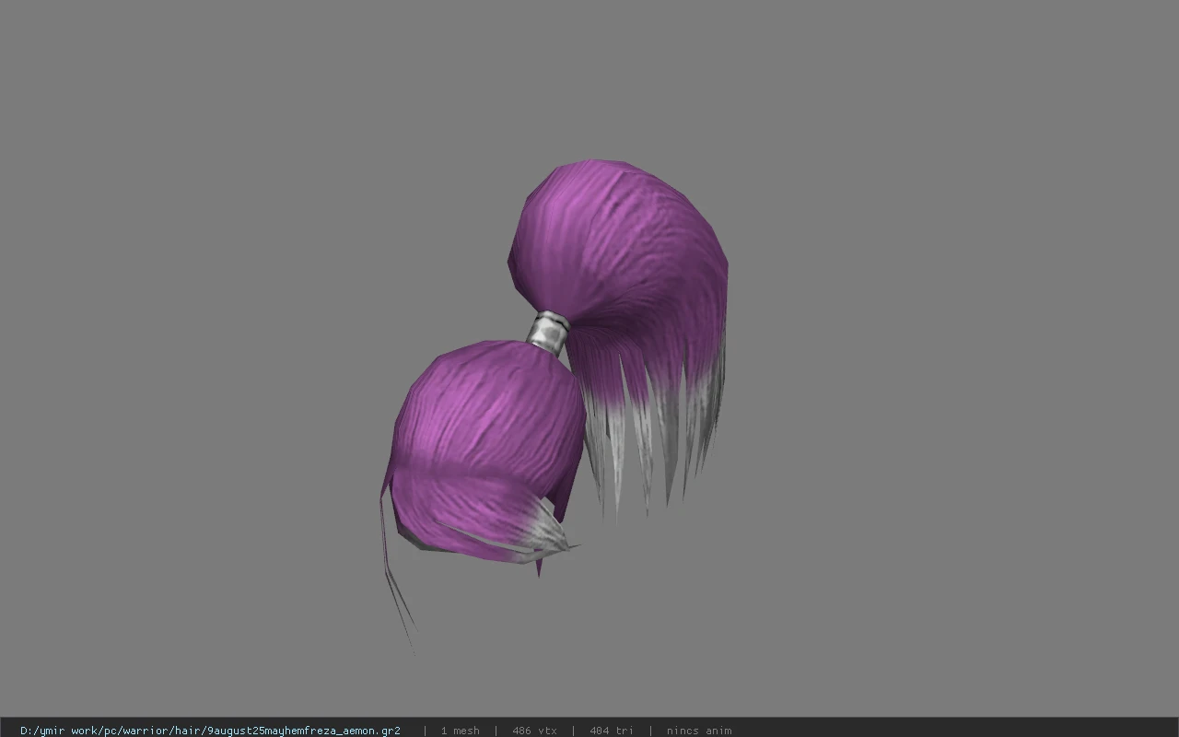1179x737 pixels.
Task: Click the "1 mesh" status entry
Action: (460, 731)
